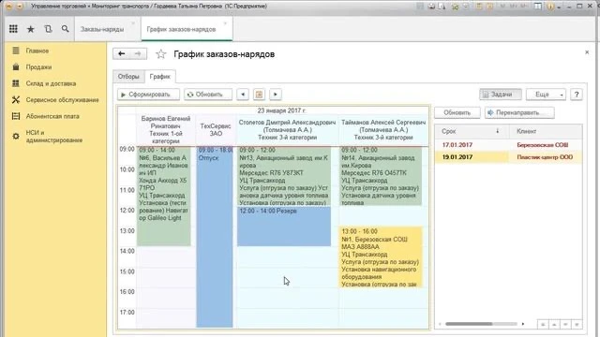Click the info icon in title bar

tap(550, 7)
